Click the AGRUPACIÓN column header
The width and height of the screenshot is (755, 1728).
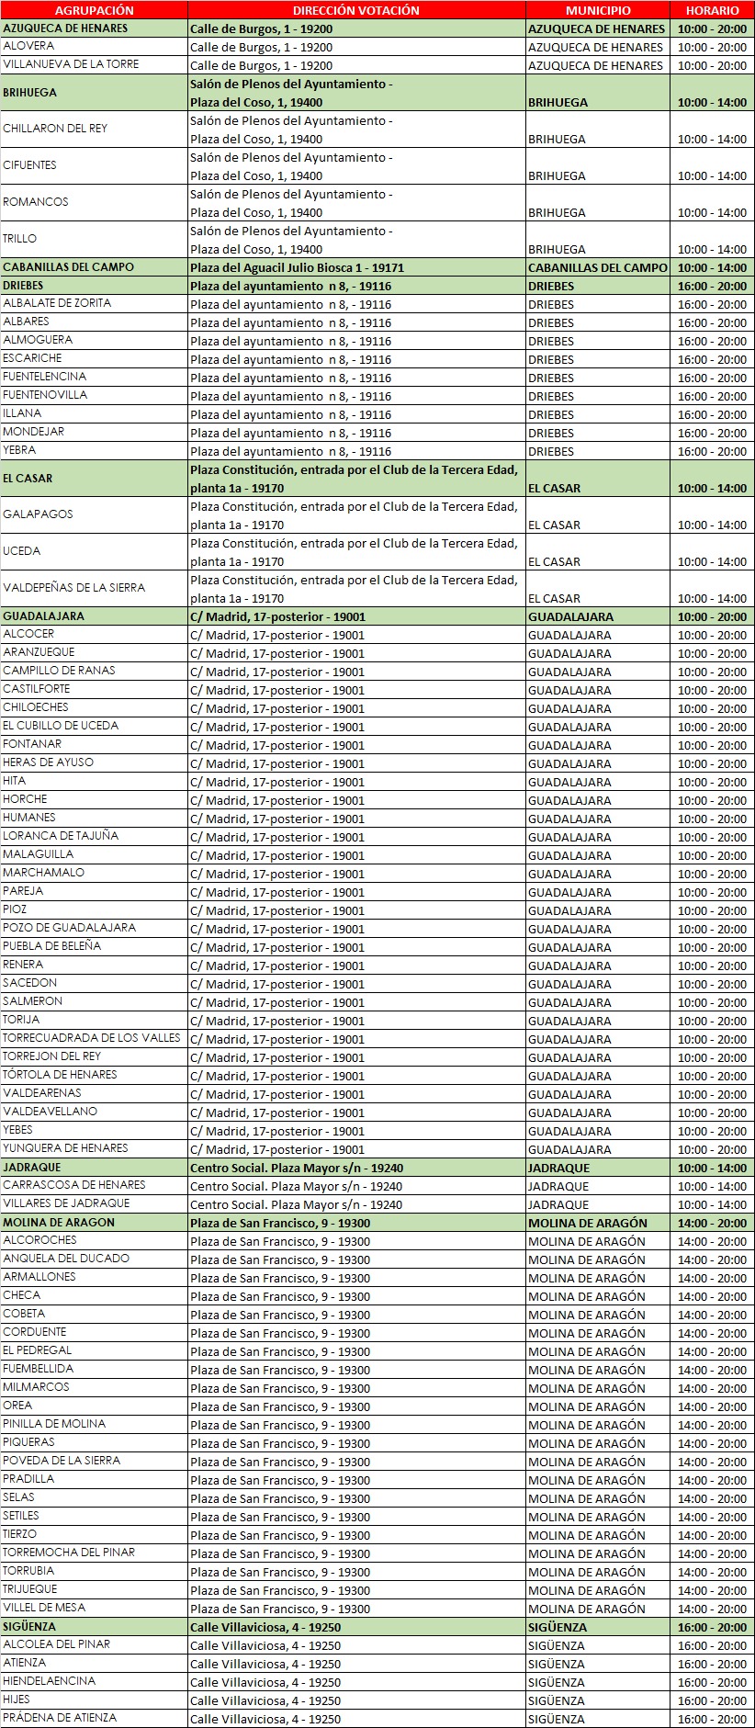pos(94,10)
